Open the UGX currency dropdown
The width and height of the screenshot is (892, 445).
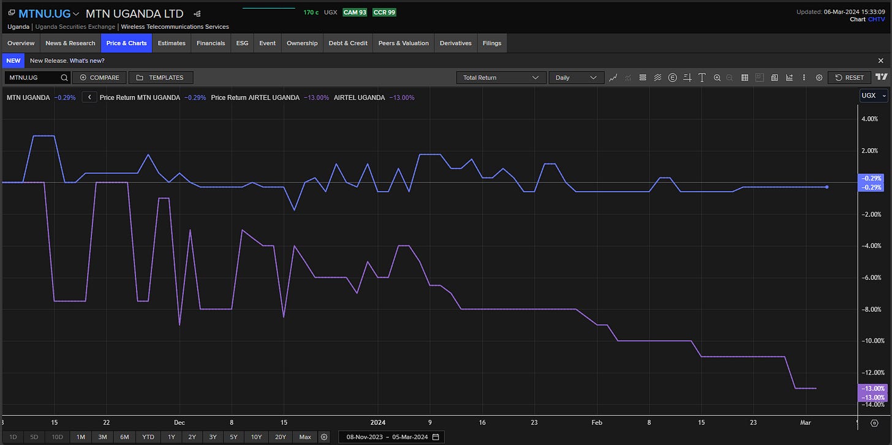pos(874,95)
